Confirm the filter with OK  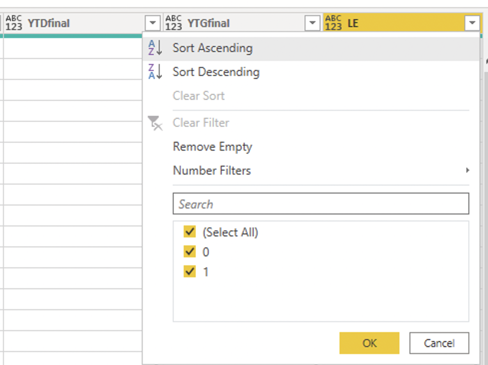[x=369, y=343]
